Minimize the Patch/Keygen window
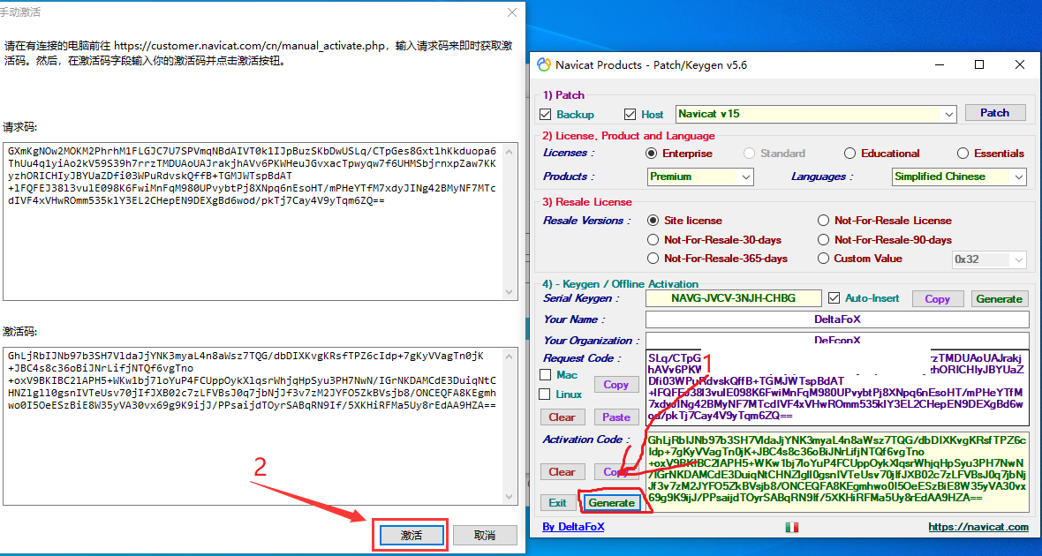1042x556 pixels. pos(939,65)
